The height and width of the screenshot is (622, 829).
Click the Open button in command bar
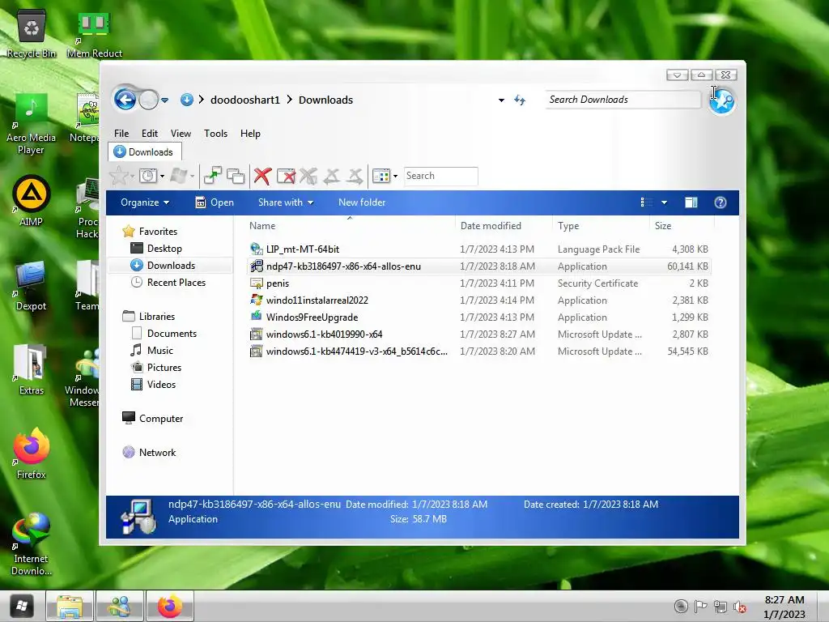215,202
